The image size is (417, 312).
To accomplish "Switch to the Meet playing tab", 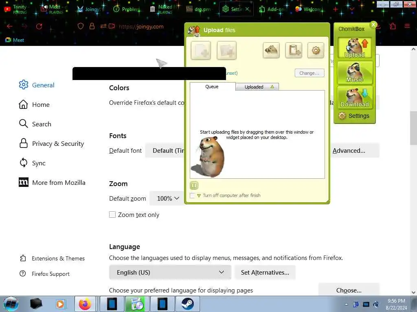I will point(55,9).
